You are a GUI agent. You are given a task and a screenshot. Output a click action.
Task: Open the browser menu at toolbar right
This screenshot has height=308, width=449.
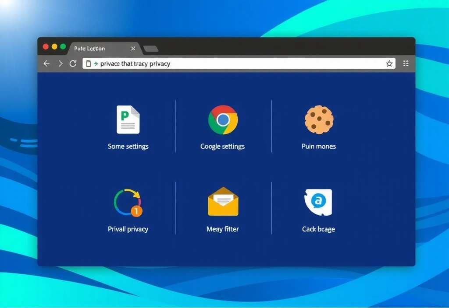406,64
